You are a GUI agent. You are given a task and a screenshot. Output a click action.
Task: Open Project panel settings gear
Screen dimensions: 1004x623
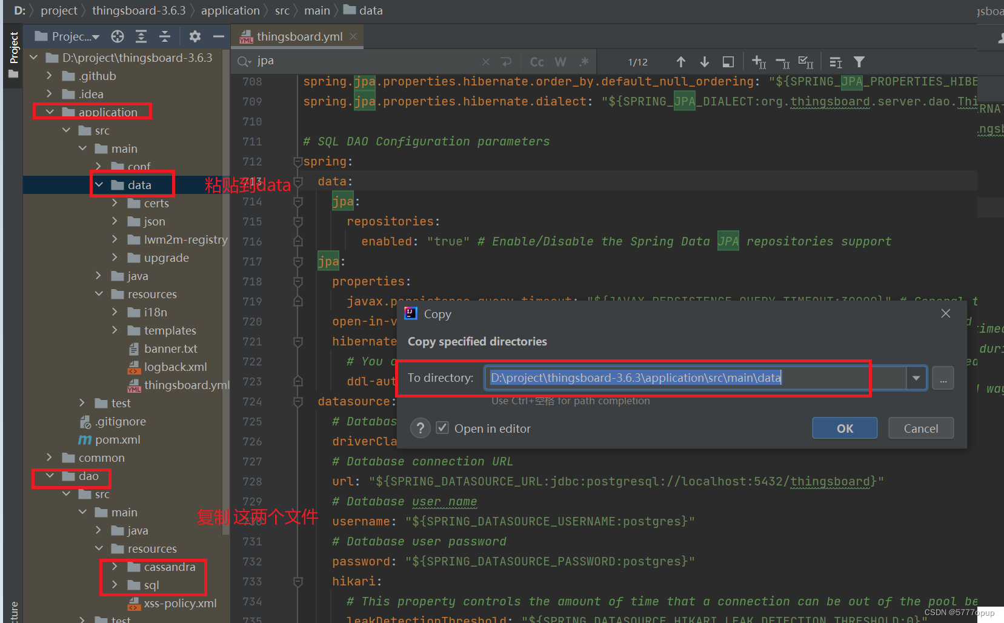click(194, 36)
